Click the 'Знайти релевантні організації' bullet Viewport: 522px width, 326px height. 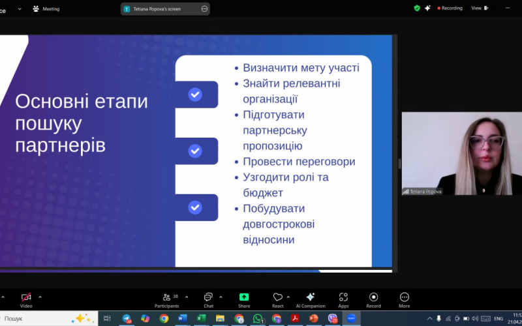291,91
